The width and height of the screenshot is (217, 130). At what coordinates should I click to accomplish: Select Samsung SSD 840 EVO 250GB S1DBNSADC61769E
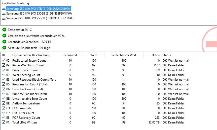(x=40, y=18)
